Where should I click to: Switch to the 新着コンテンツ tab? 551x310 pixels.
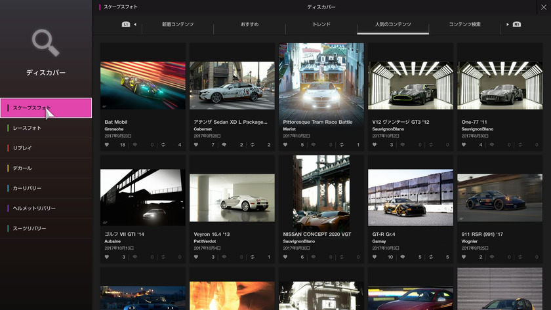178,25
